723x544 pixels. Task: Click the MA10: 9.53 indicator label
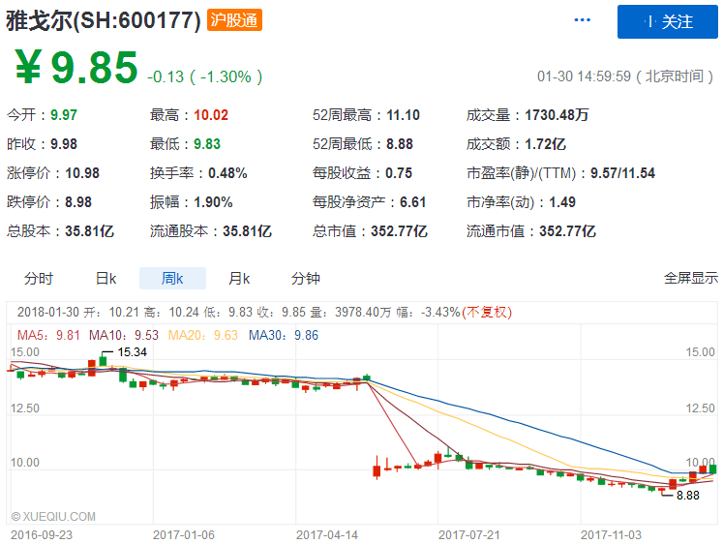tap(124, 335)
